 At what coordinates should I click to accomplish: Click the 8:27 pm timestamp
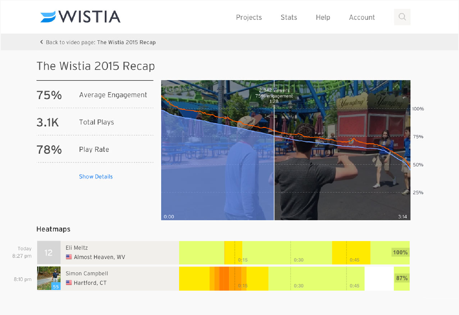point(22,256)
